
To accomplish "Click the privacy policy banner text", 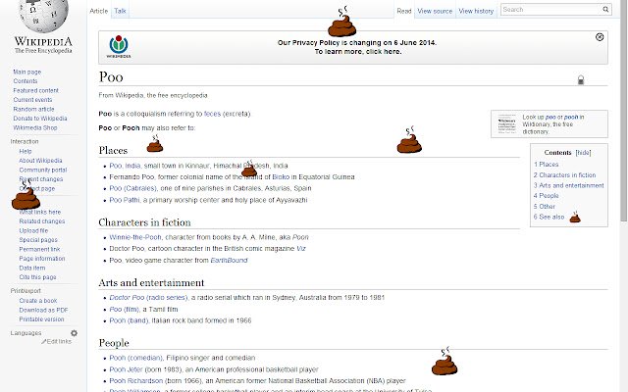I will [357, 47].
